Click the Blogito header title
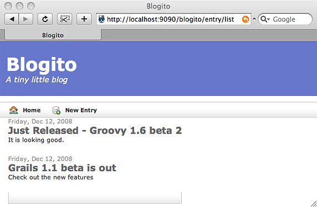317x207 pixels. click(x=42, y=65)
